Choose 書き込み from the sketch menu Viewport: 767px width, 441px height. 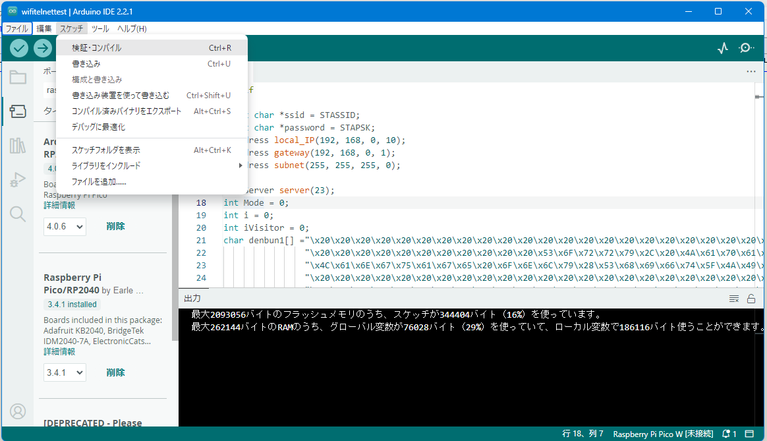click(152, 64)
